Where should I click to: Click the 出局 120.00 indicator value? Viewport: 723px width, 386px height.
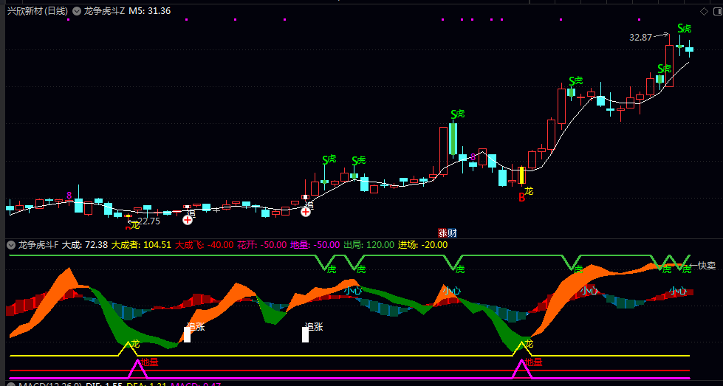coord(380,244)
